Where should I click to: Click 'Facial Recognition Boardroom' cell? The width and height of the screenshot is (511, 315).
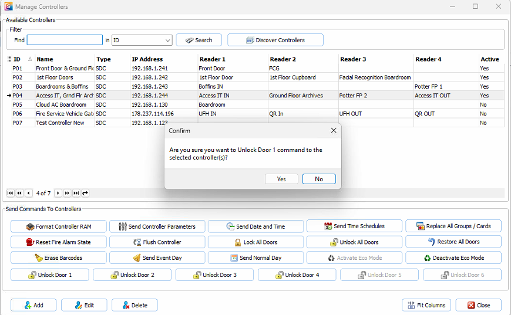[x=375, y=77]
